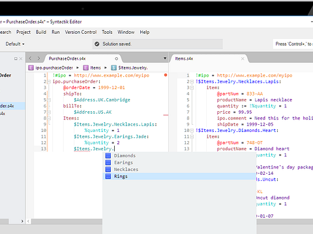The width and height of the screenshot is (313, 234).
Task: Click the orange scrollbar marker near line 7
Action: (x=166, y=115)
